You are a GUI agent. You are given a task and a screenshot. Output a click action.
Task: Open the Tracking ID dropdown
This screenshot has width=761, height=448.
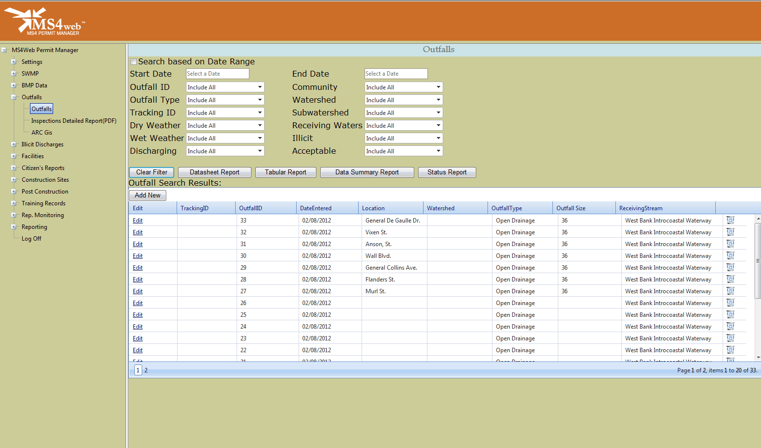click(225, 112)
